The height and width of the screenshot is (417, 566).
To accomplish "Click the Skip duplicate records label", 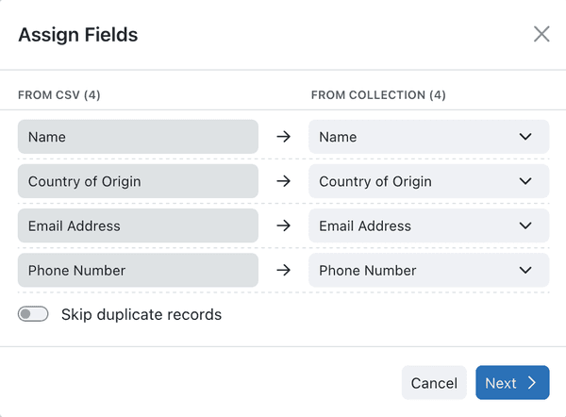I will [141, 314].
